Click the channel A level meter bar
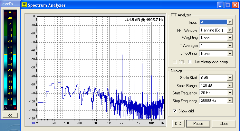Screen dimensions: 240x131 click(6, 58)
